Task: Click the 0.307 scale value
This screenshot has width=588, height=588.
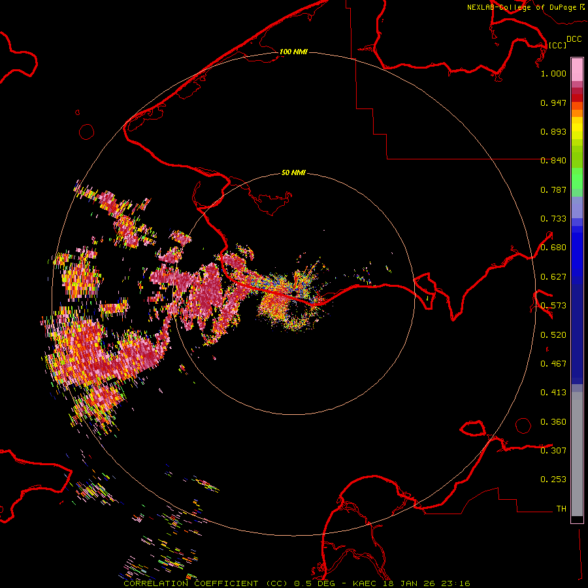Action: pyautogui.click(x=553, y=451)
